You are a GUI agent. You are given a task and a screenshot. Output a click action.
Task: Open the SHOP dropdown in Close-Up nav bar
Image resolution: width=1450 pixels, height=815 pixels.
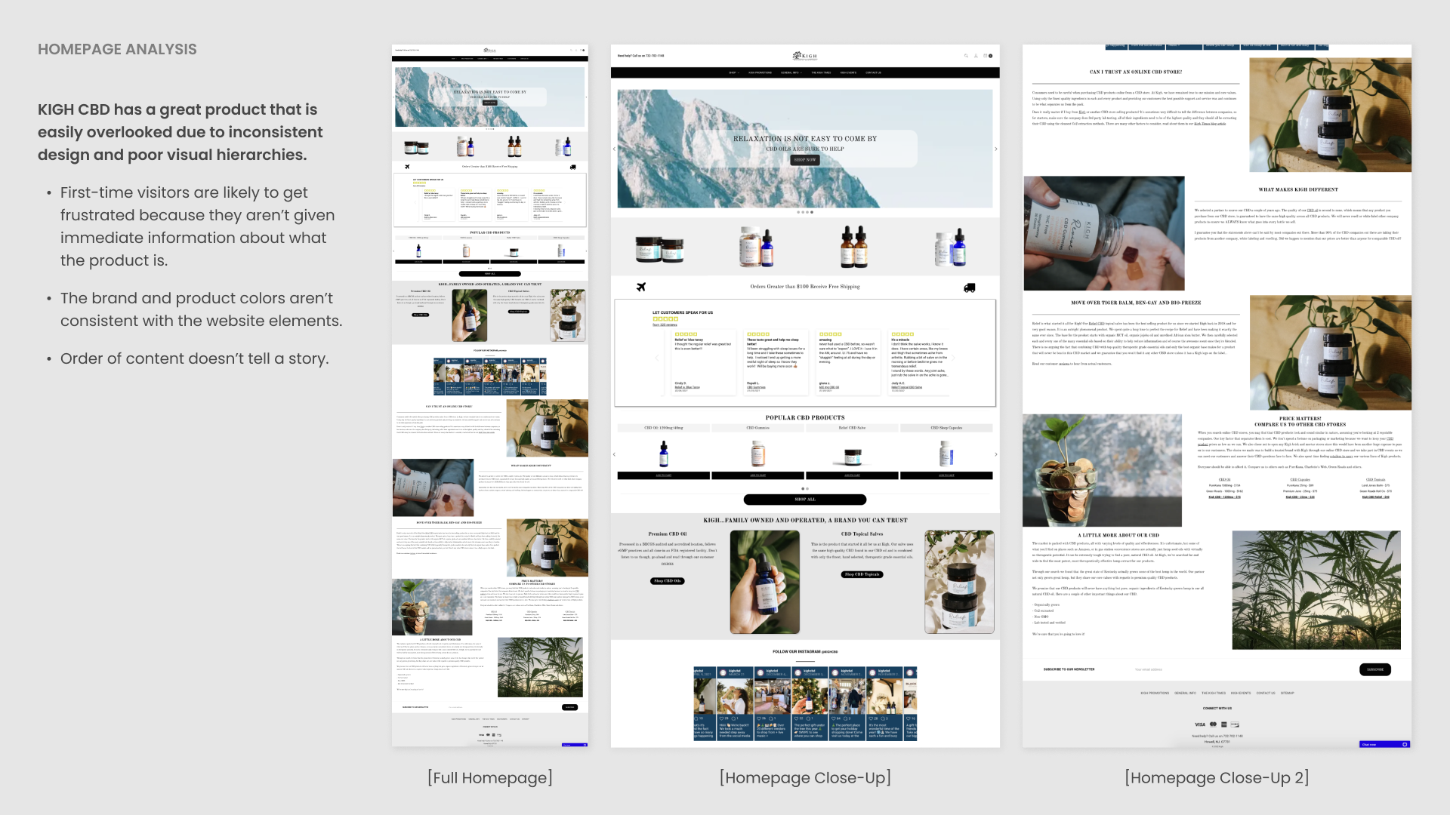point(733,73)
